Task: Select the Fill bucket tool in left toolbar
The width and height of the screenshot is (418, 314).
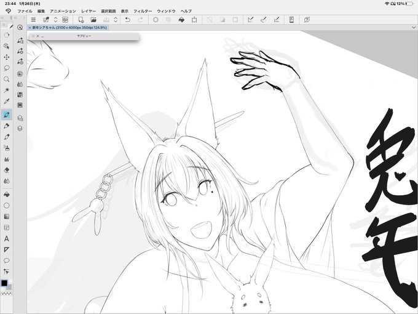Action: 7,195
